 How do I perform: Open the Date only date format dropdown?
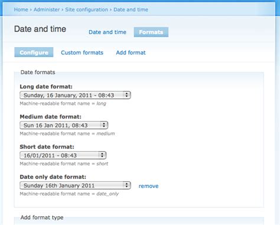pyautogui.click(x=75, y=186)
